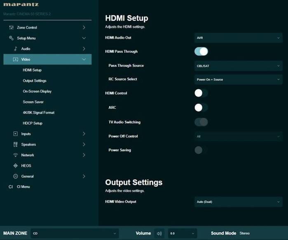This screenshot has height=240, width=288.
Task: Open HDMI Setup in the sidebar
Action: (32, 70)
